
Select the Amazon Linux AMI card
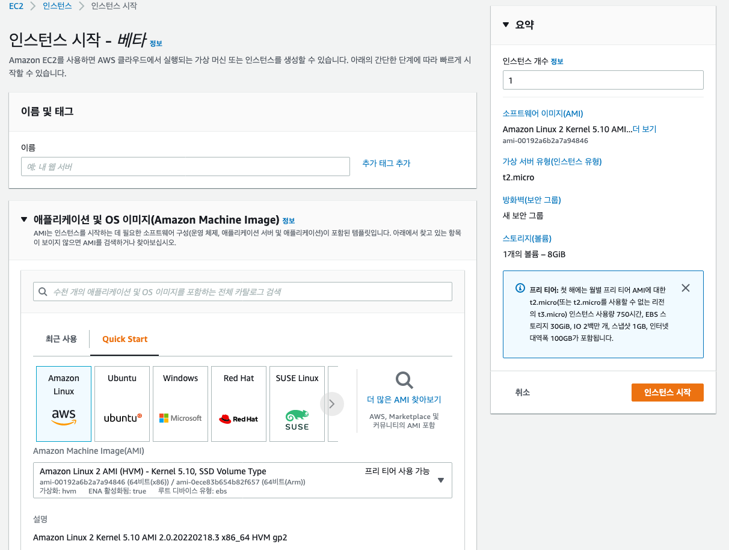[64, 404]
